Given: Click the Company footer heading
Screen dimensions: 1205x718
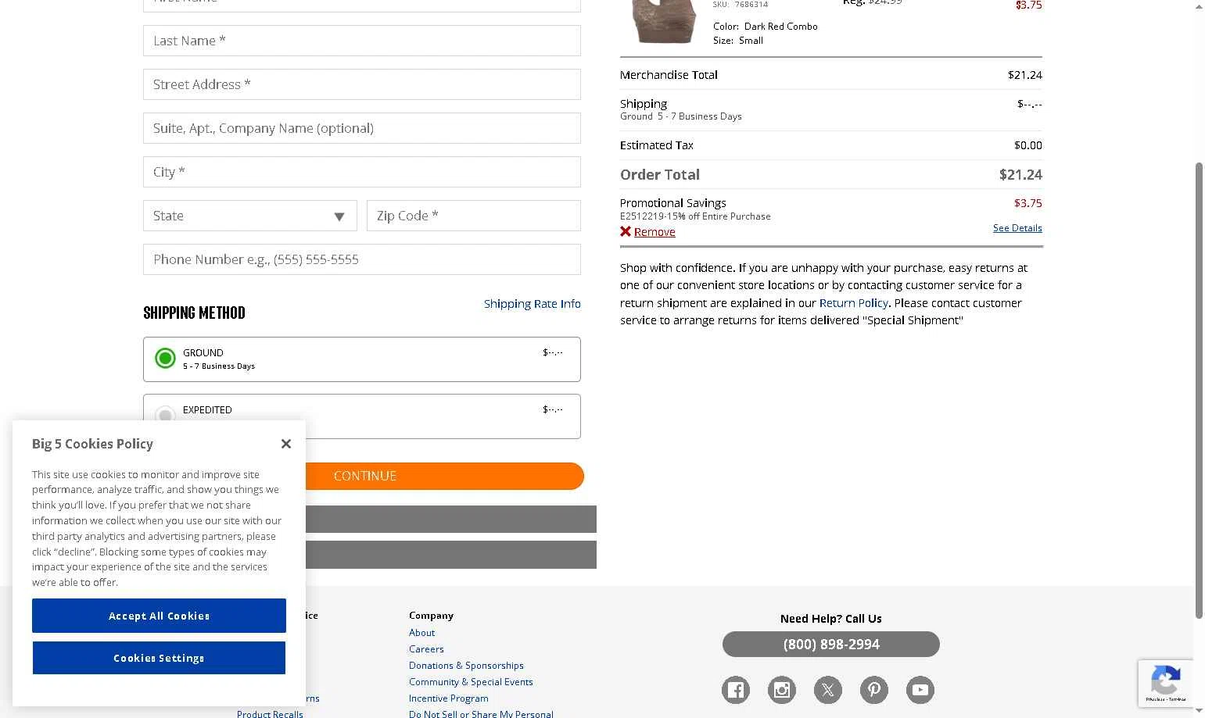Looking at the screenshot, I should (x=431, y=616).
